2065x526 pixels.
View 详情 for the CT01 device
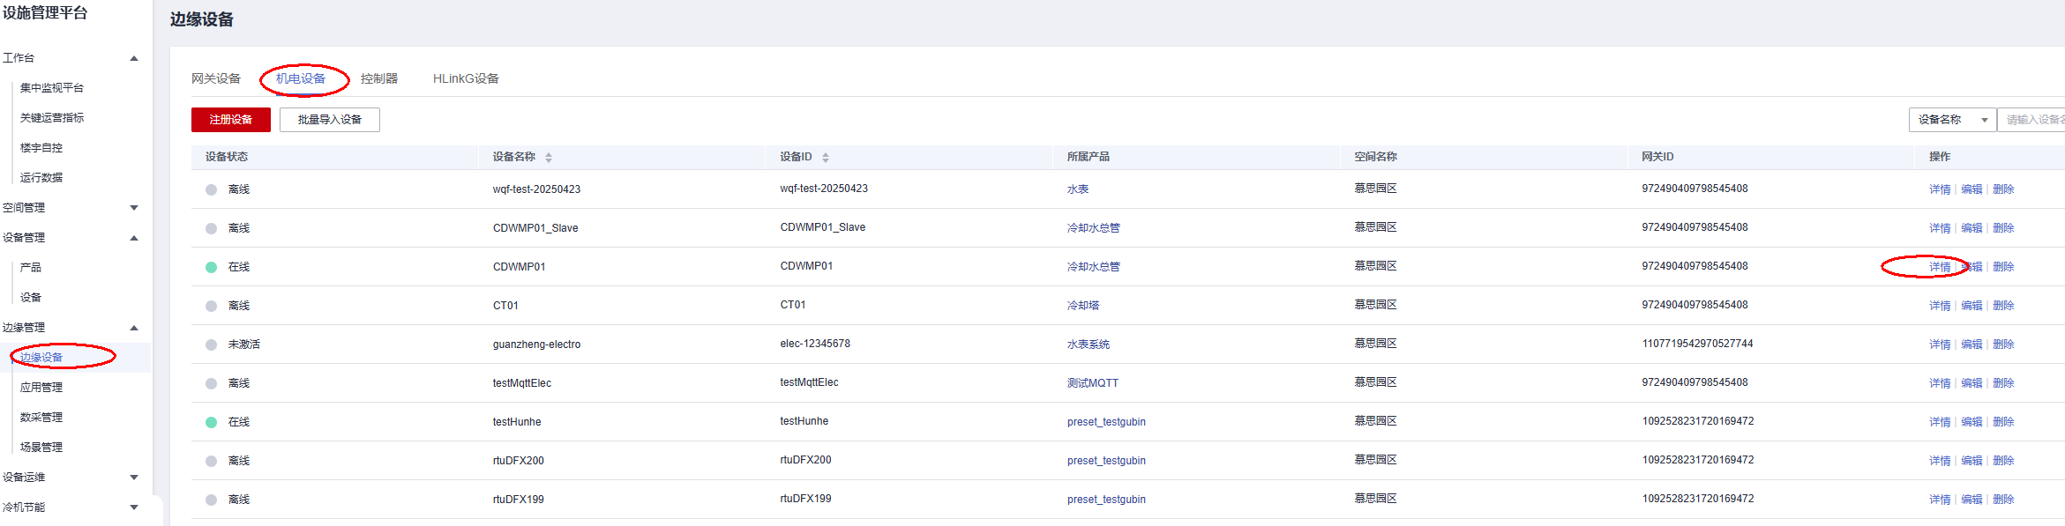point(1940,306)
